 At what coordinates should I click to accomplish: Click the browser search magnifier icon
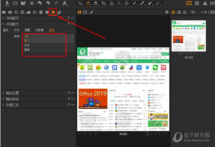click(167, 12)
